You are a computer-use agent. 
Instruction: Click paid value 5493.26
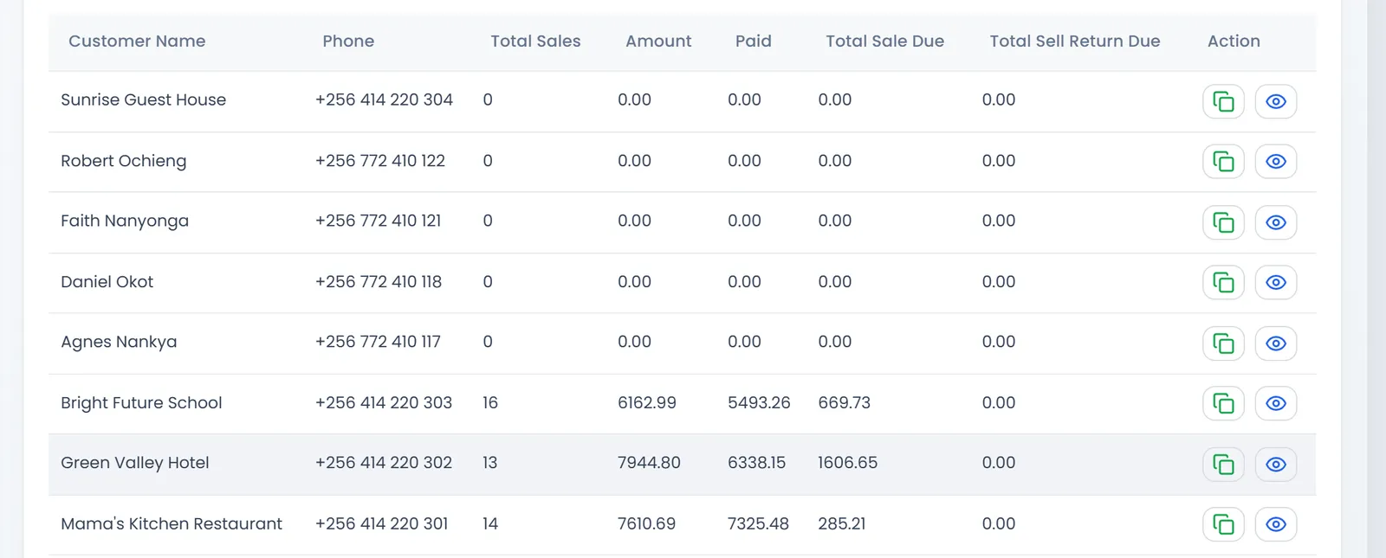coord(759,403)
